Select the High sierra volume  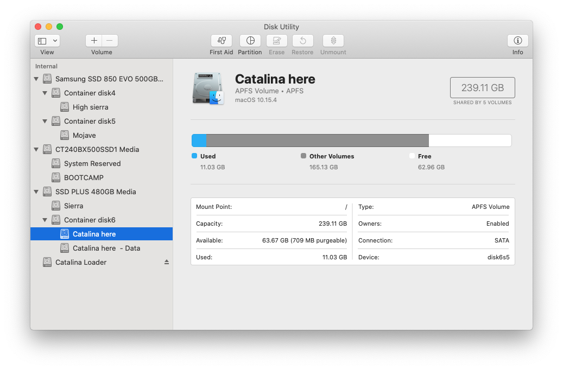coord(102,107)
